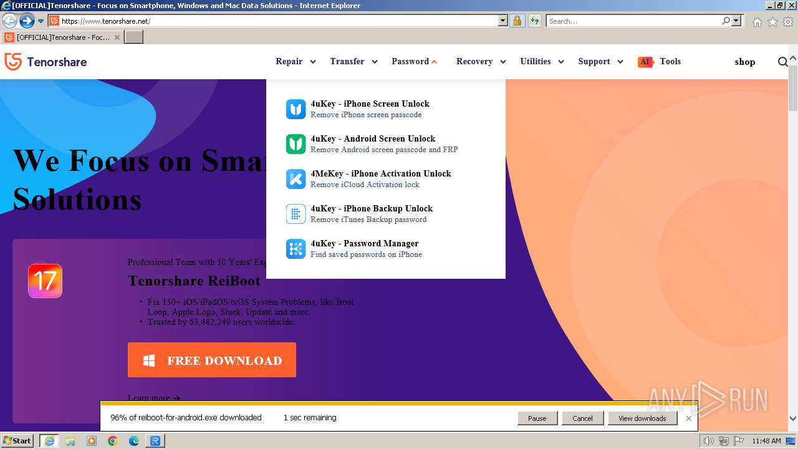This screenshot has width=798, height=449.
Task: Refresh the page with the refresh icon
Action: click(534, 21)
